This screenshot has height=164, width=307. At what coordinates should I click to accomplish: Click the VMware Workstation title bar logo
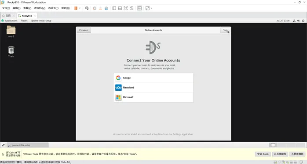(3, 2)
